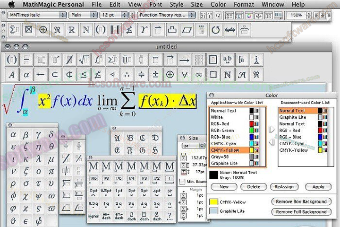Click the left align toolbar icon
The width and height of the screenshot is (340, 227).
point(316,16)
